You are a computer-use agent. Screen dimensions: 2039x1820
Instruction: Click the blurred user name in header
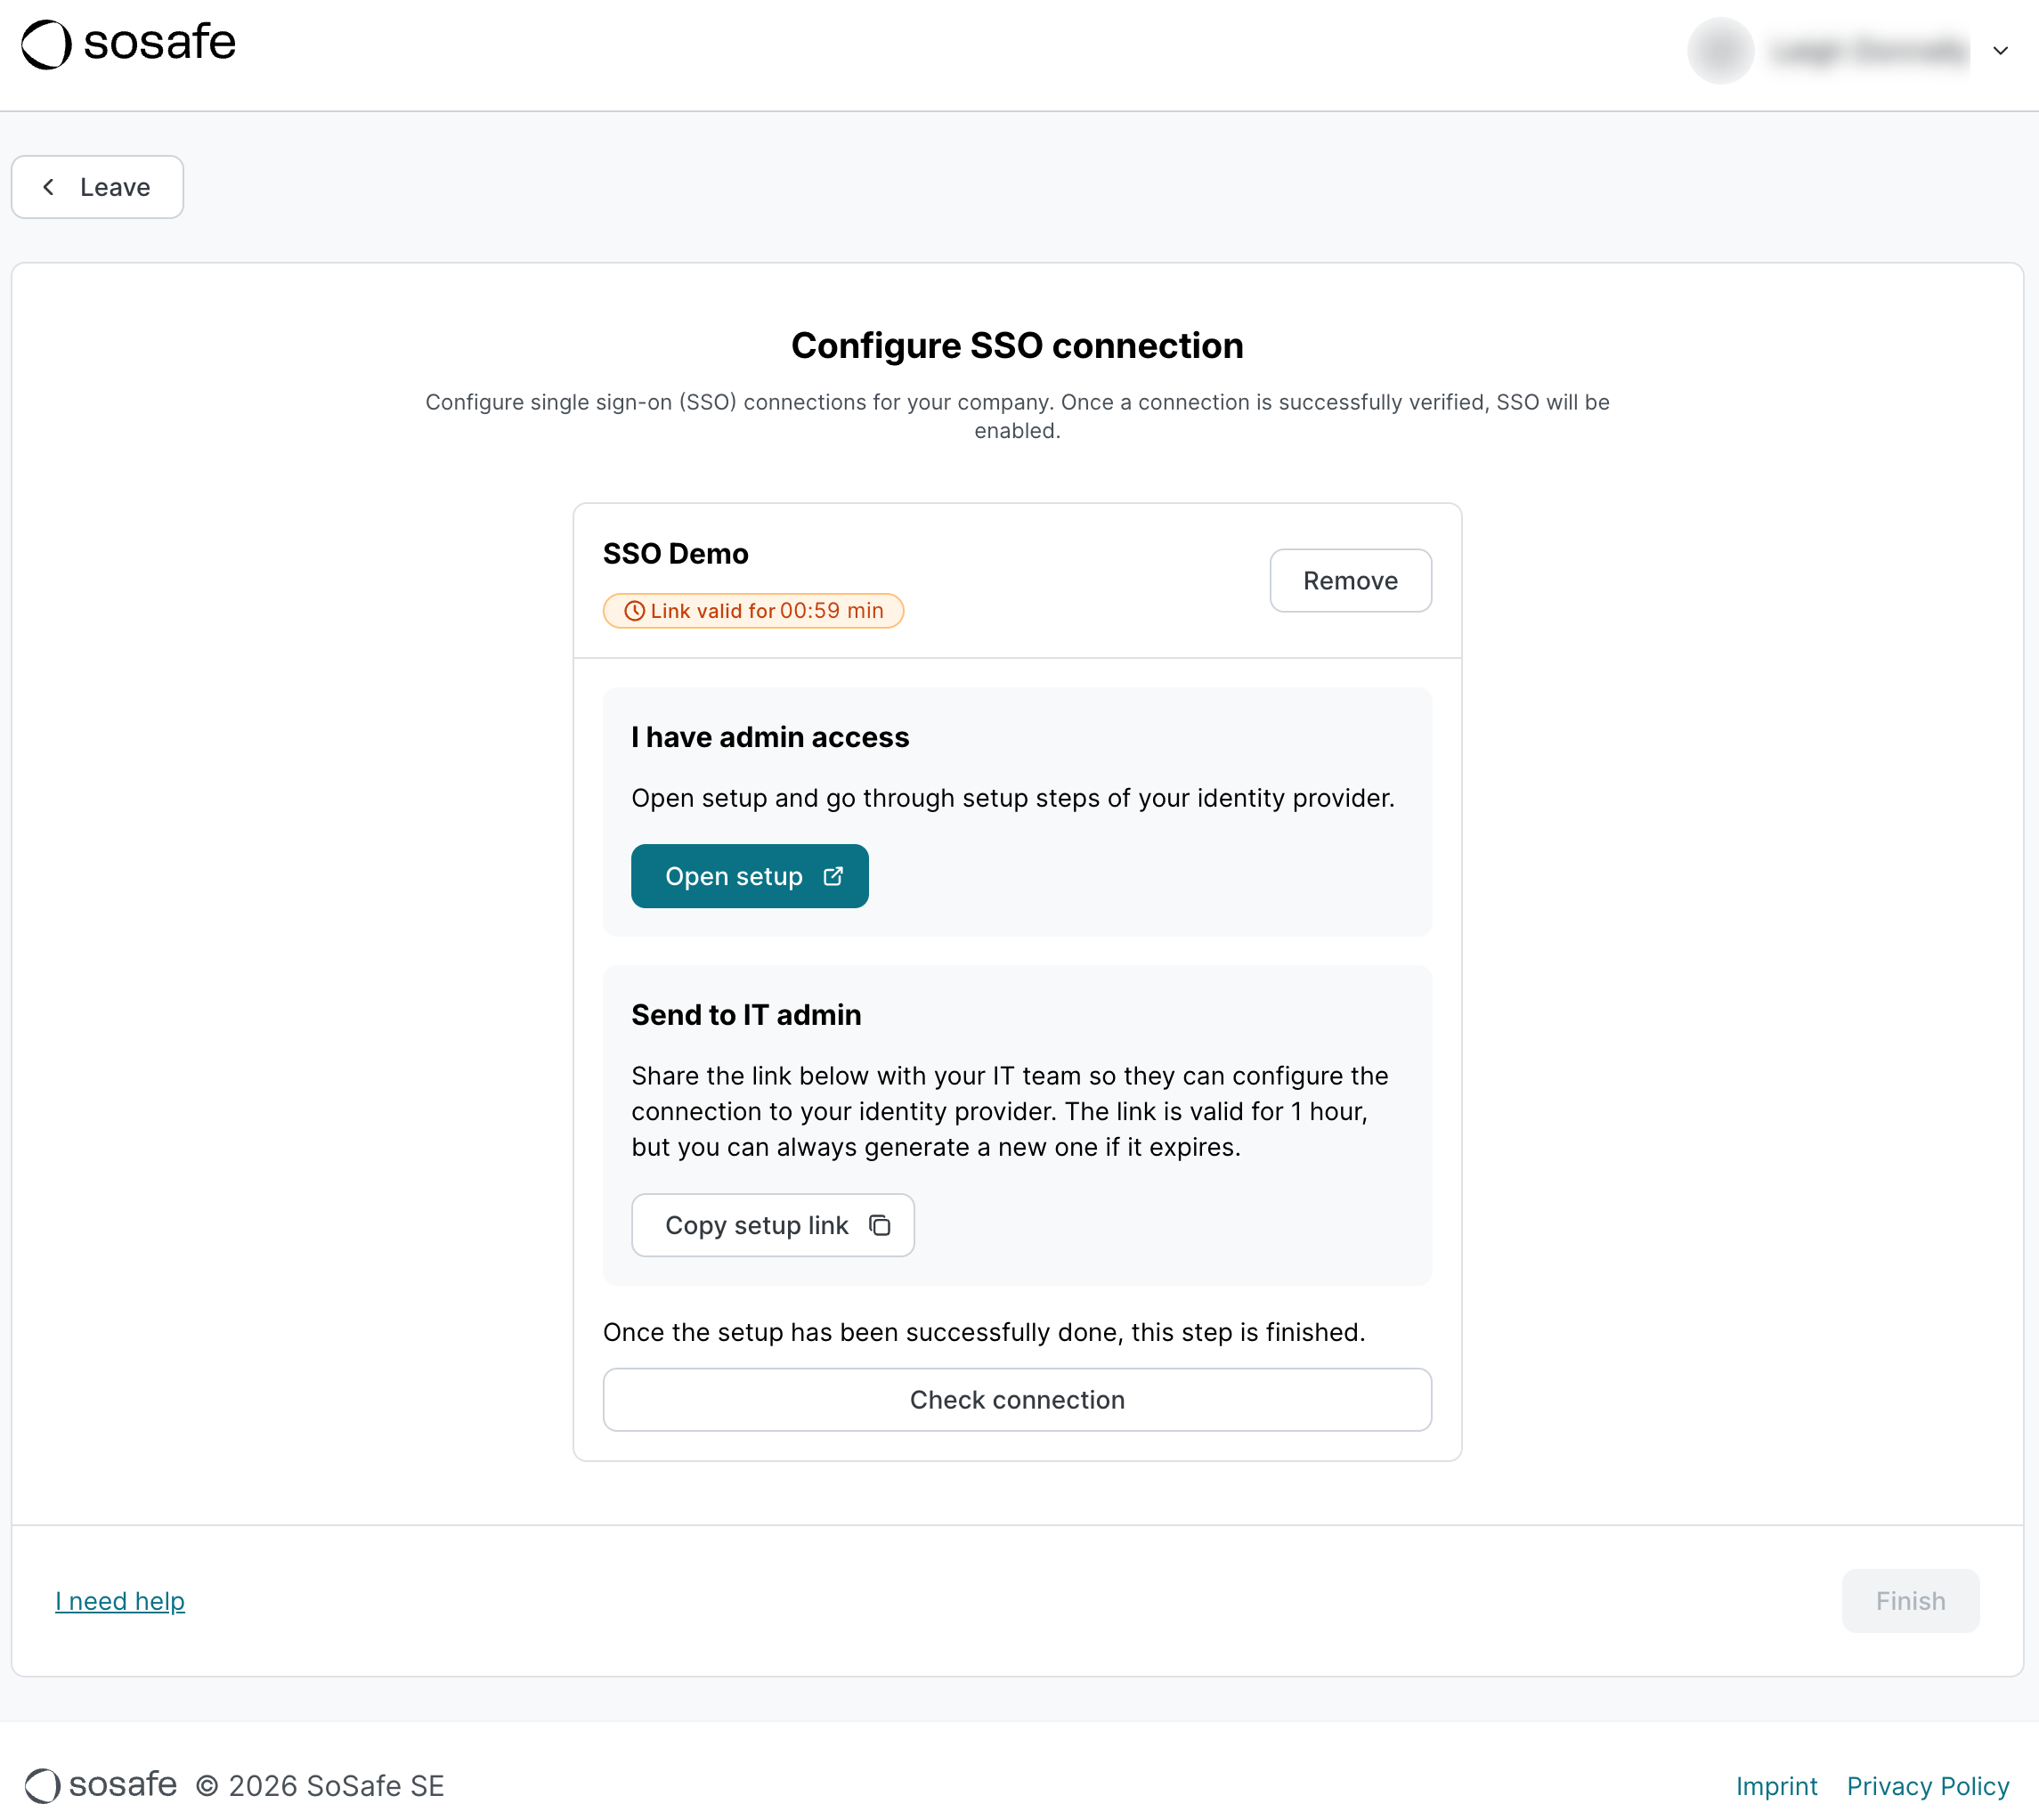click(1868, 50)
